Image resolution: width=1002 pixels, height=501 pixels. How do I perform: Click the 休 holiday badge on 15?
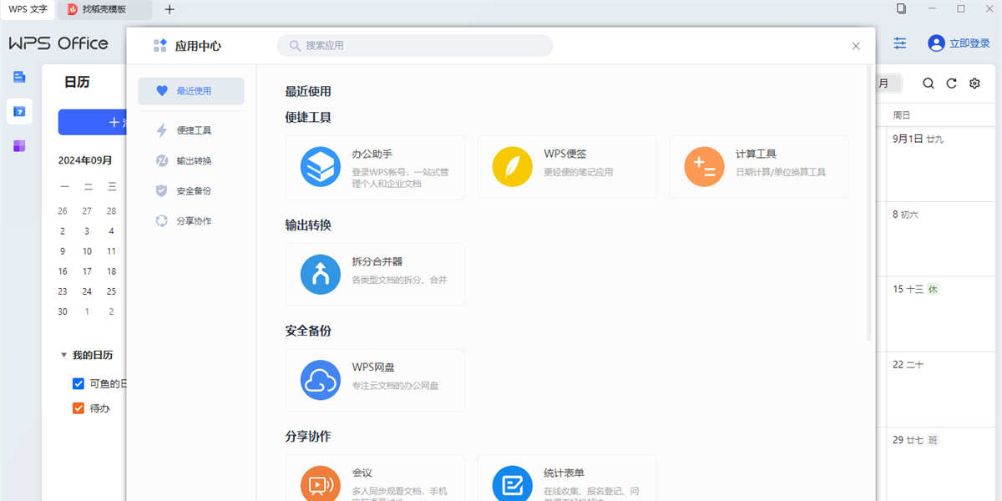[x=934, y=289]
